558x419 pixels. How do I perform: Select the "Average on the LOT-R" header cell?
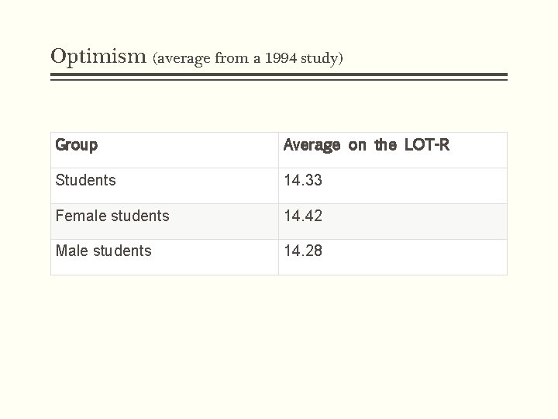point(393,150)
